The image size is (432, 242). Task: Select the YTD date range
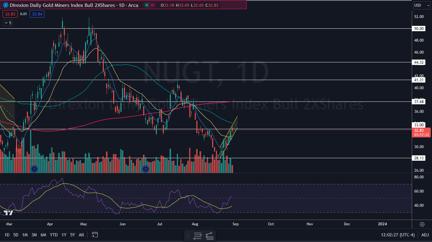click(54, 235)
